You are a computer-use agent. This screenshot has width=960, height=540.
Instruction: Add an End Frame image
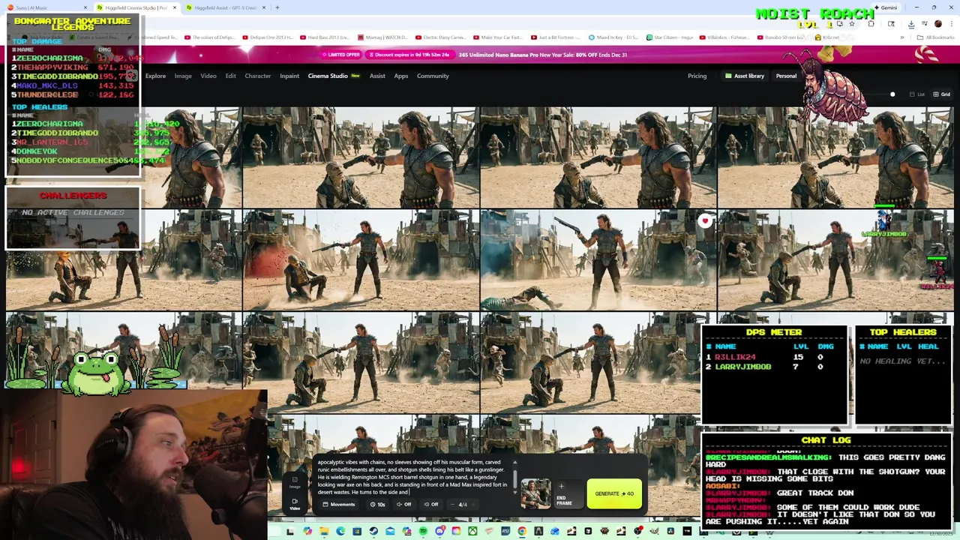point(568,494)
